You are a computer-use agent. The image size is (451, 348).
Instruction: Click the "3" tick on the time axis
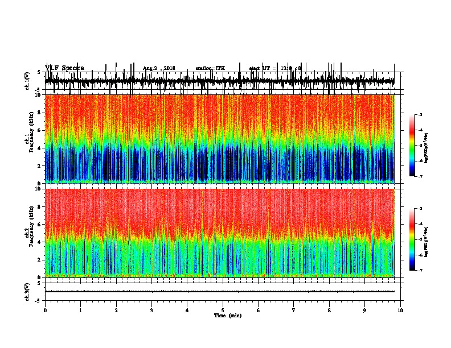click(151, 310)
